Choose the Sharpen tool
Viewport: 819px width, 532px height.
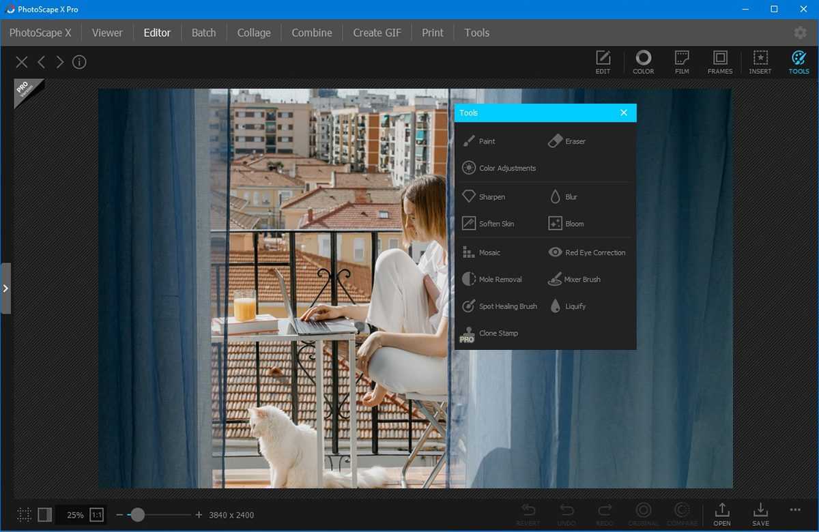click(x=484, y=196)
